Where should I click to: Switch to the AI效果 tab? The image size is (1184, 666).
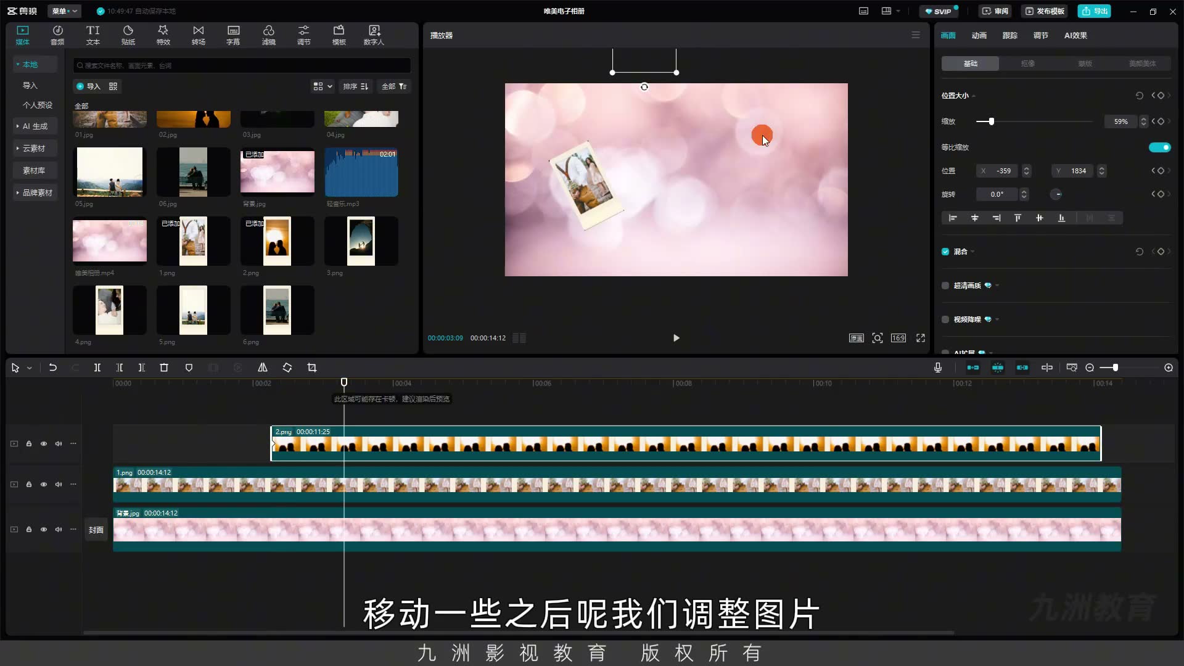(1075, 36)
